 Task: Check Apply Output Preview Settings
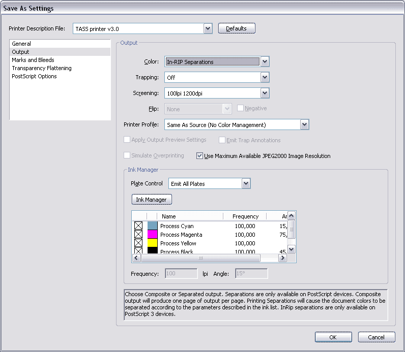[127, 140]
